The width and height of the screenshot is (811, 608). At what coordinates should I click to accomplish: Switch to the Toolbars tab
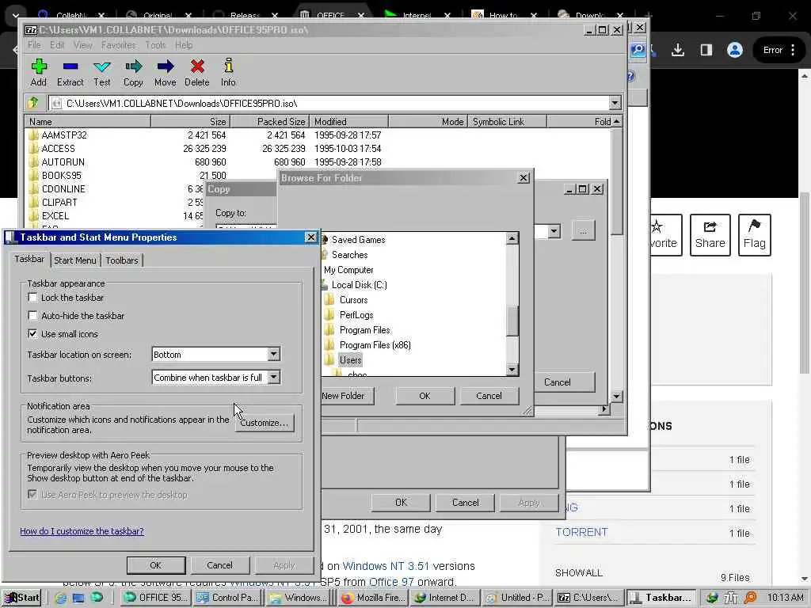click(121, 260)
